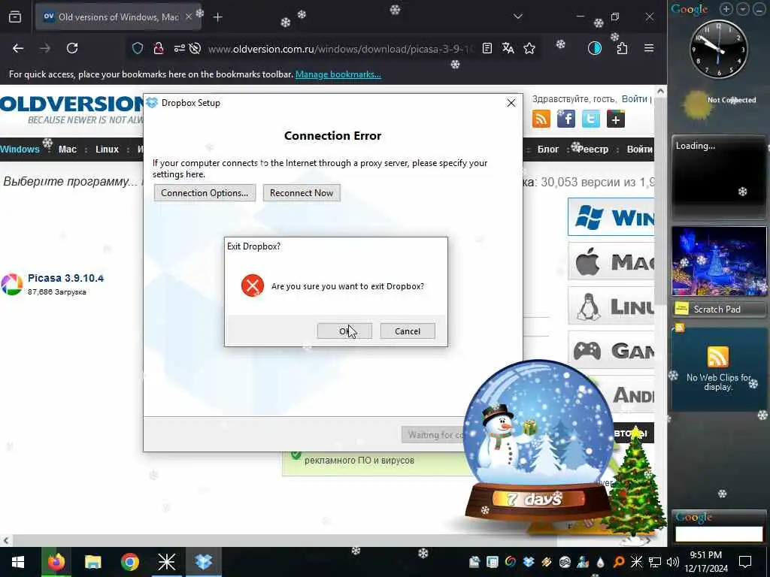Click the photo slideshow gadget thumbnail
Image resolution: width=770 pixels, height=577 pixels.
719,261
